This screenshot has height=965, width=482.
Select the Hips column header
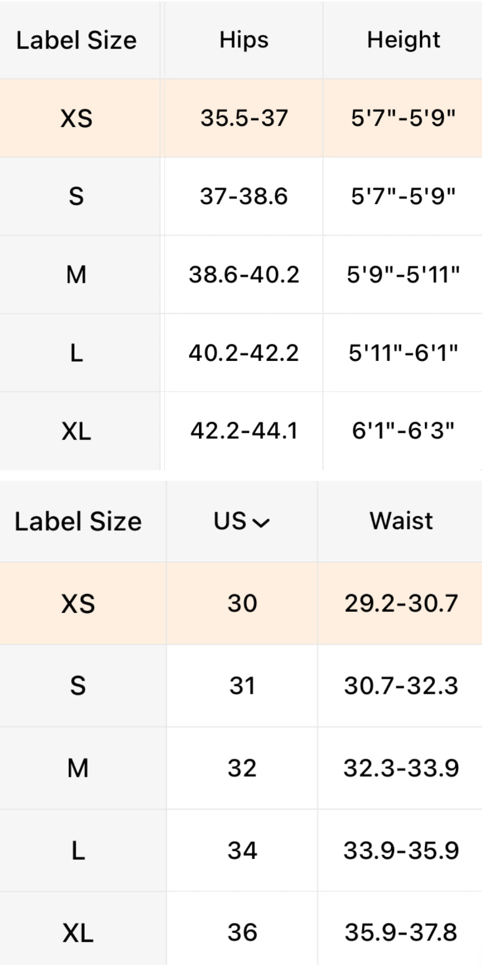pos(243,40)
